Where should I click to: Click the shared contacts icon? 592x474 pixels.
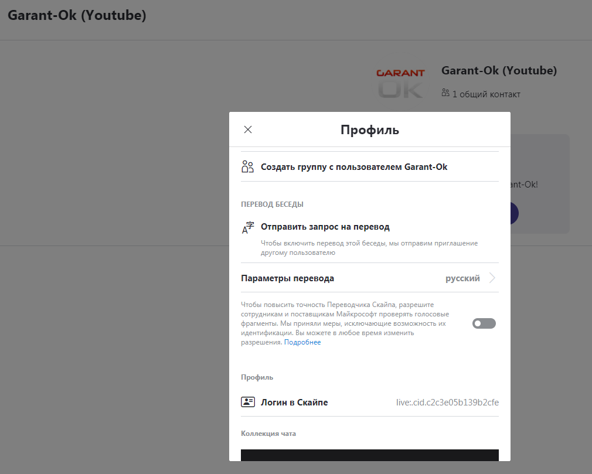click(x=445, y=93)
